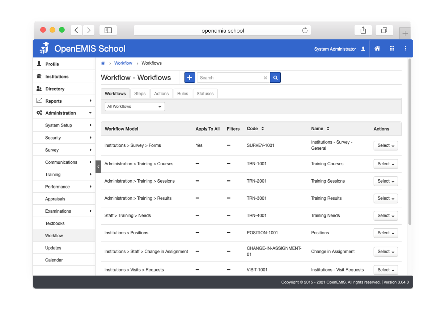Switch to the Workflows tab
The height and width of the screenshot is (324, 445).
pyautogui.click(x=115, y=94)
